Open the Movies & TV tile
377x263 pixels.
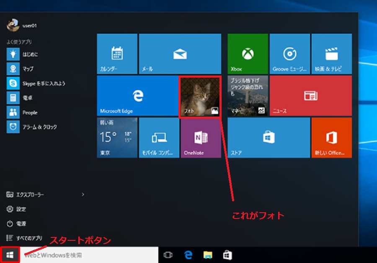pyautogui.click(x=331, y=54)
